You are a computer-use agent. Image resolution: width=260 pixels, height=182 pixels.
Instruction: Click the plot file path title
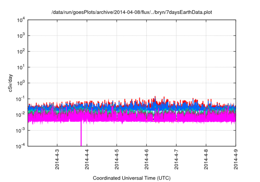pos(132,12)
